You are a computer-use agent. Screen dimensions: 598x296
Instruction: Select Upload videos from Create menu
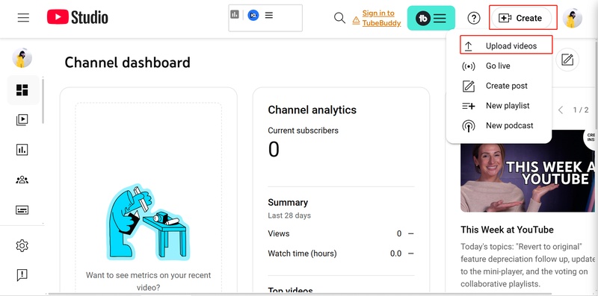(506, 46)
